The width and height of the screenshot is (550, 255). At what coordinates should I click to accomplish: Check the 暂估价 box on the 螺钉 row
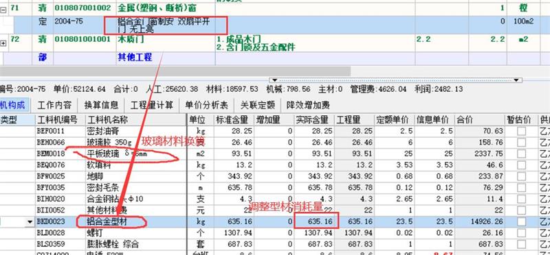coord(521,233)
